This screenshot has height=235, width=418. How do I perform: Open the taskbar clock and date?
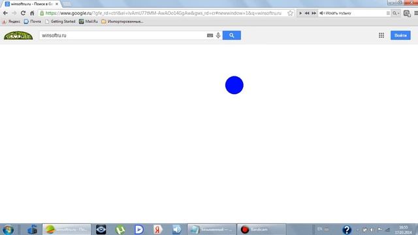click(x=404, y=230)
